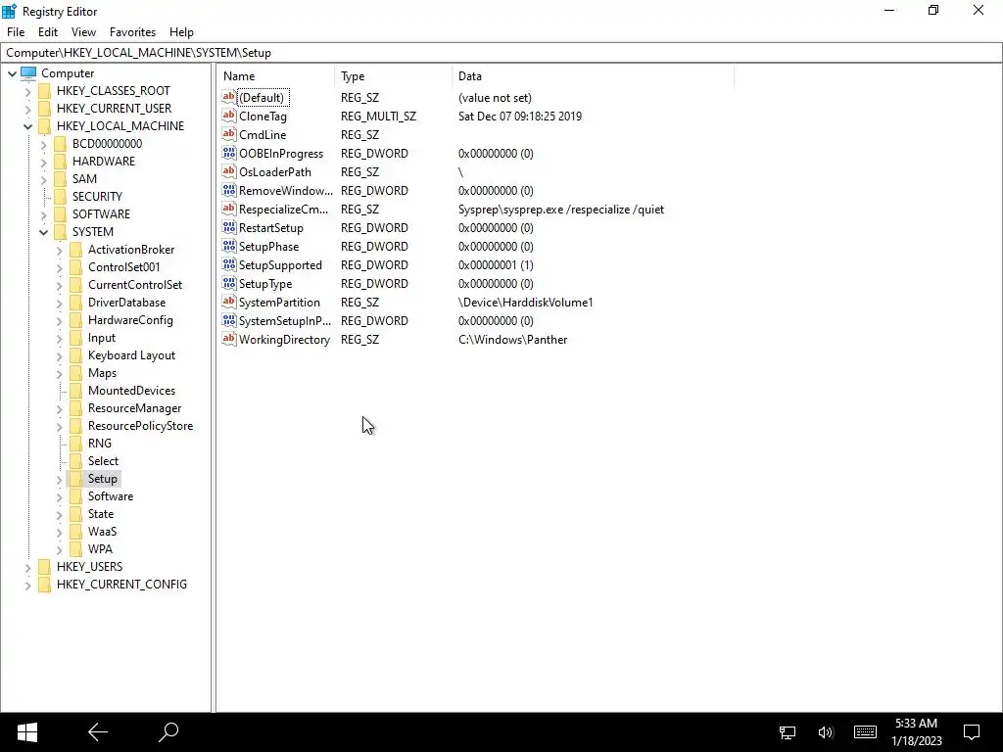This screenshot has width=1003, height=752.
Task: Open the notification center icon
Action: pyautogui.click(x=972, y=732)
